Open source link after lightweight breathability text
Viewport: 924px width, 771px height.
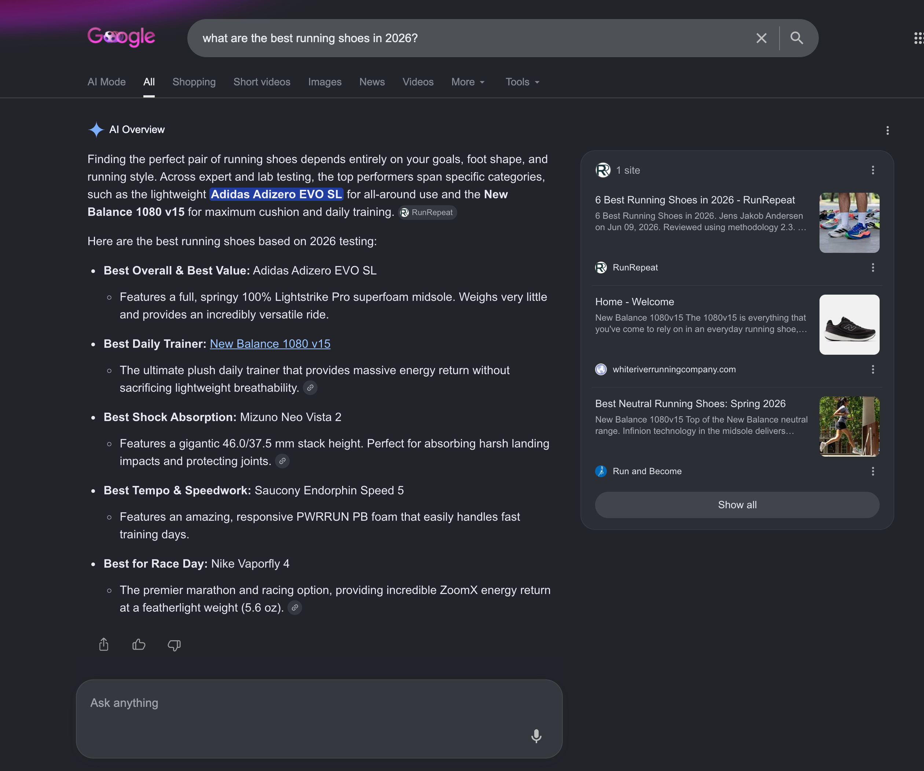coord(310,388)
